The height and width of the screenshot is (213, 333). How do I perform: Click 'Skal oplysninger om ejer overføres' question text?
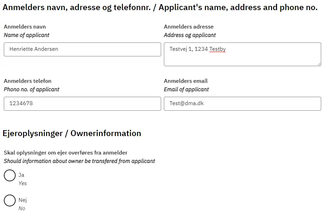(65, 153)
